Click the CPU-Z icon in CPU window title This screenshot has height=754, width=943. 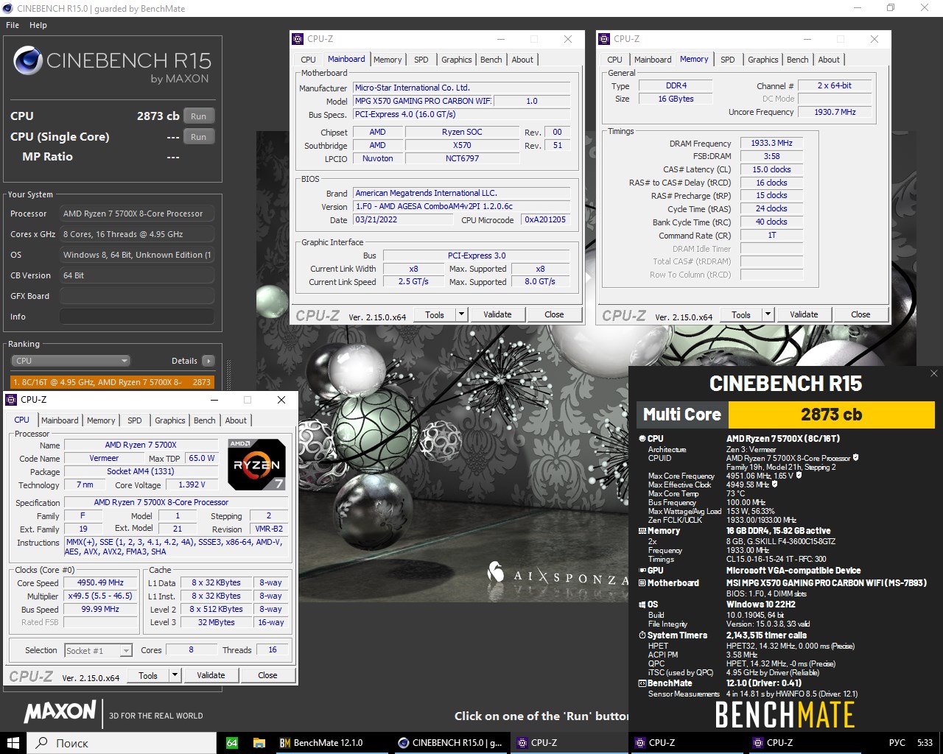point(11,400)
